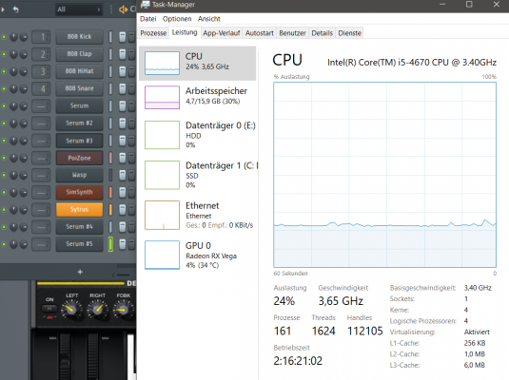Select the Ethernet entry in sidebar
This screenshot has height=380, width=509.
coord(197,215)
